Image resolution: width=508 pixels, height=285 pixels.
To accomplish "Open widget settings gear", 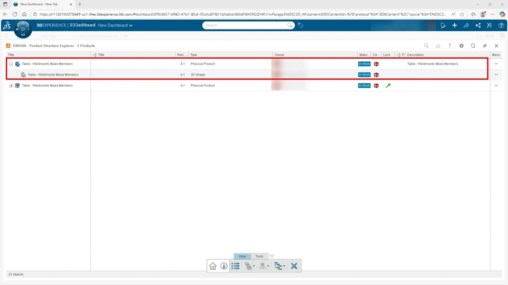I will point(461,45).
